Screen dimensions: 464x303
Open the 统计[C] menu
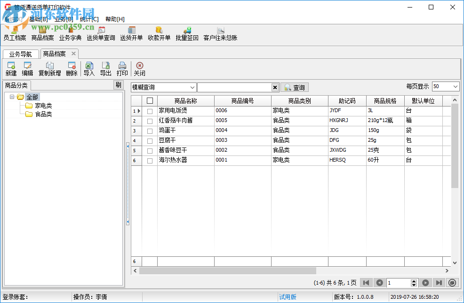89,19
